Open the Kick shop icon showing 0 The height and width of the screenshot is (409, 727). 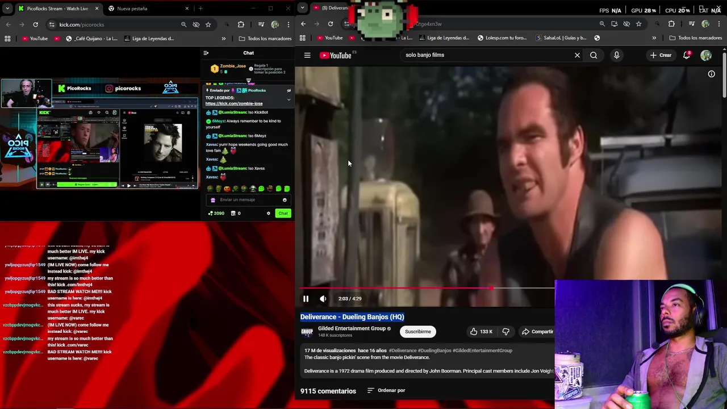pos(236,213)
